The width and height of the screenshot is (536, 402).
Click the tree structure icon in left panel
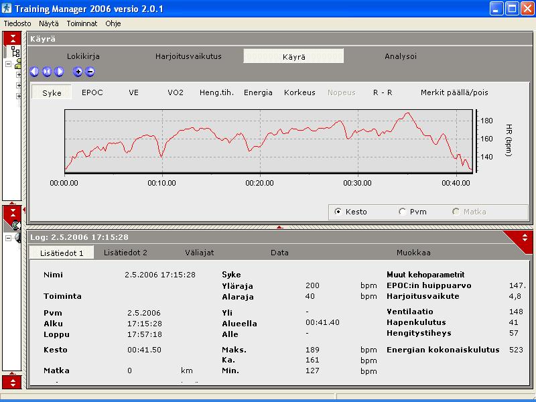coord(14,52)
